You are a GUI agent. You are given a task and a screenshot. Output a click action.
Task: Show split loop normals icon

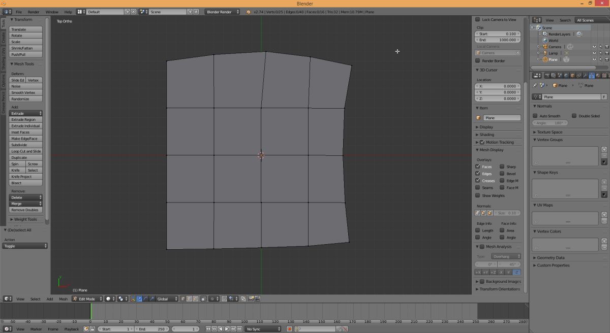(483, 213)
